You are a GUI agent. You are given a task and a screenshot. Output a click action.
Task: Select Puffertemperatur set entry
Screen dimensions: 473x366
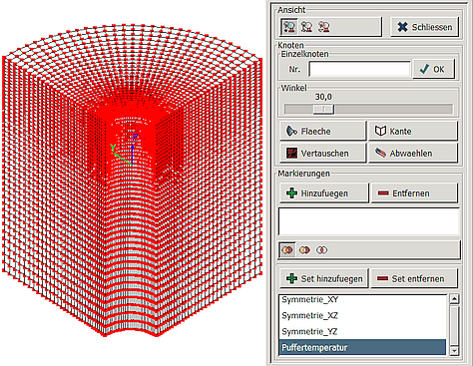coord(362,347)
